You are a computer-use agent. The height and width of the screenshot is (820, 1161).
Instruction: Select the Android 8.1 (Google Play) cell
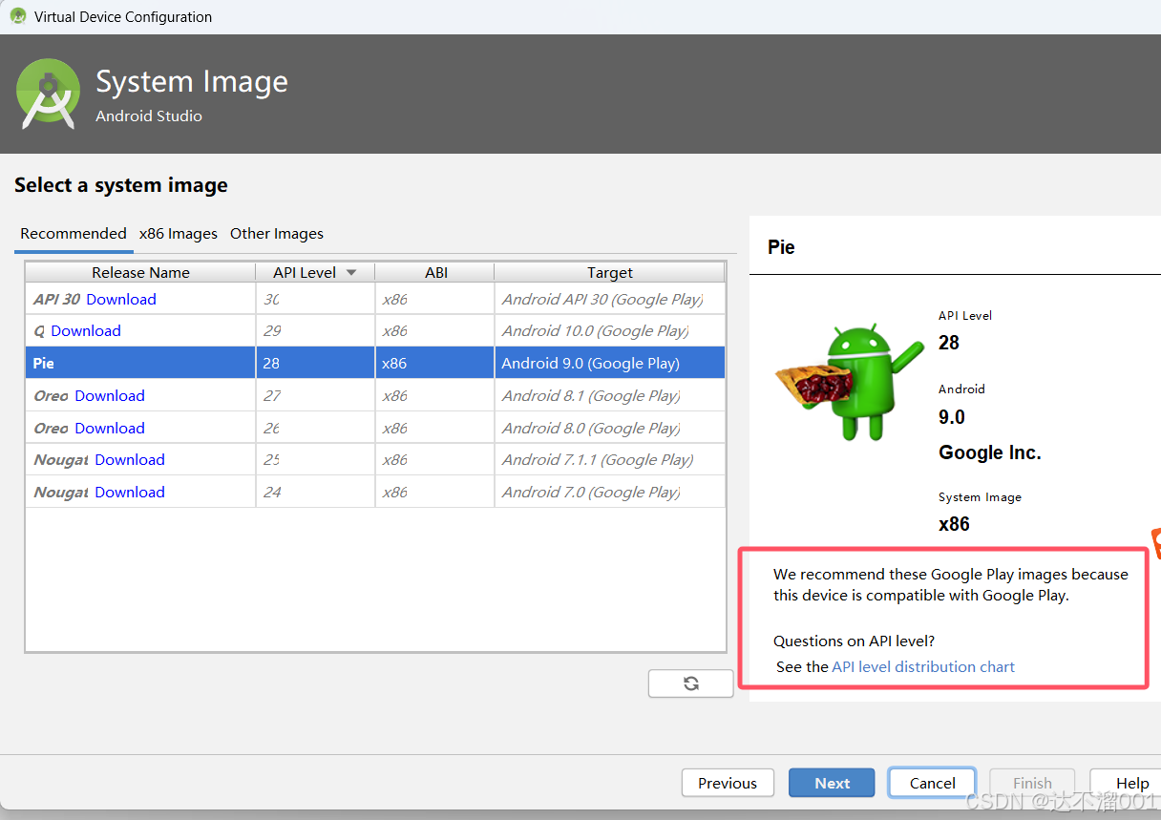(609, 395)
